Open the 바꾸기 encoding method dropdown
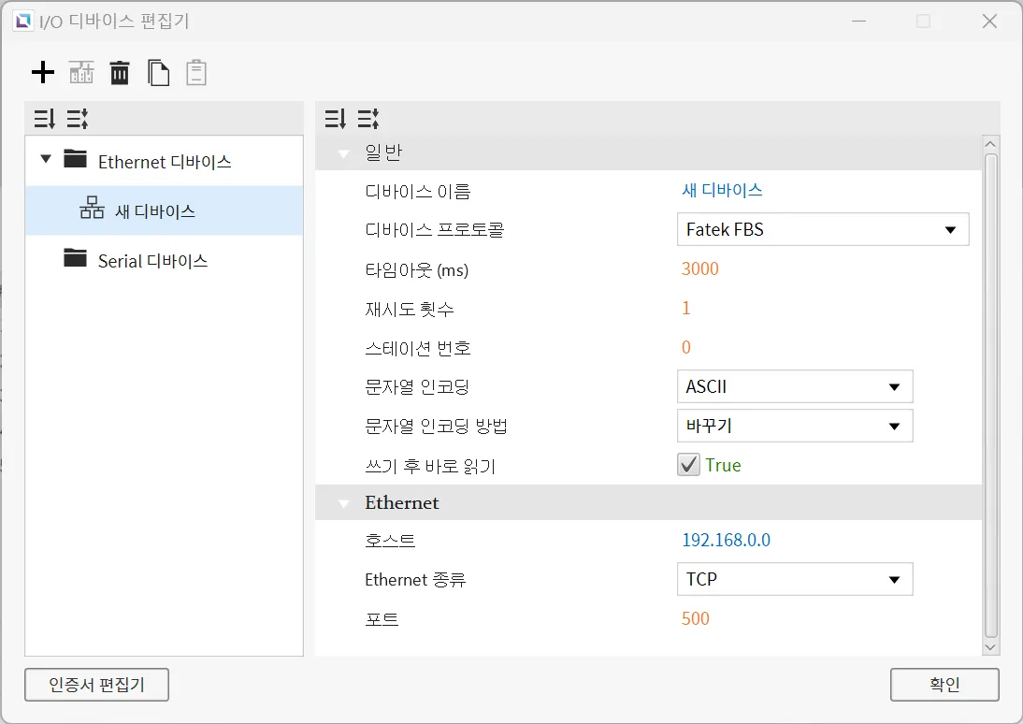This screenshot has height=724, width=1023. pos(794,427)
